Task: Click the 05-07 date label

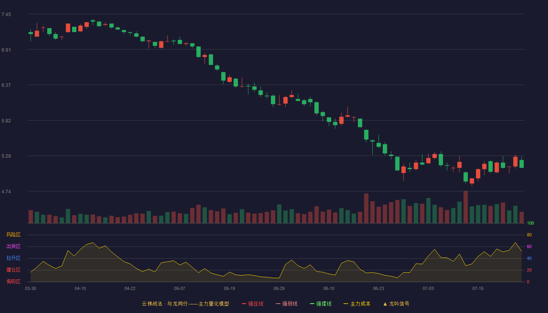Action: tap(180, 288)
